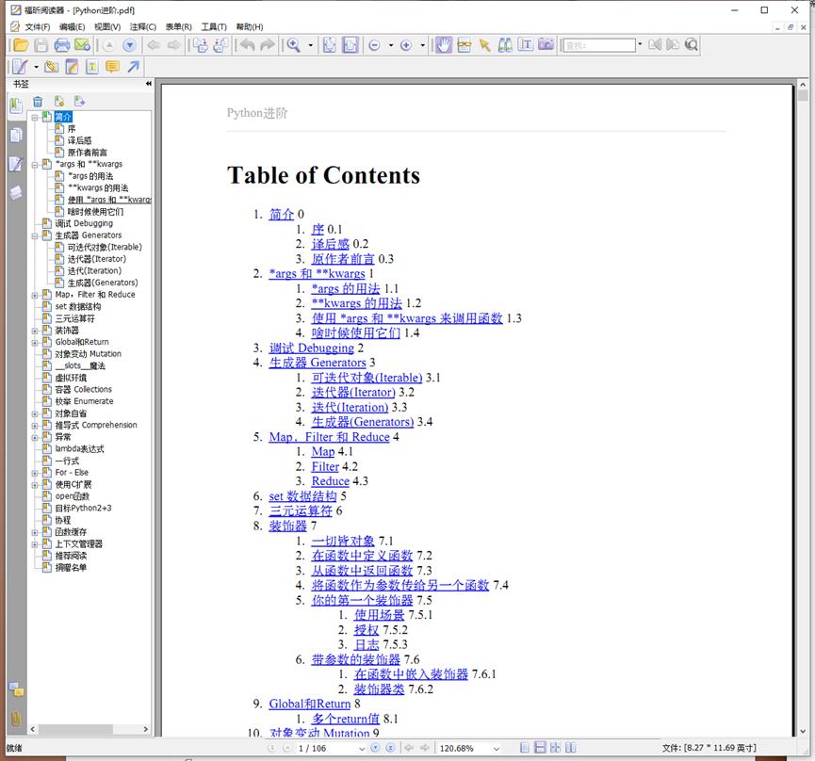Follow the 调试 Debugging link in contents

tap(311, 348)
